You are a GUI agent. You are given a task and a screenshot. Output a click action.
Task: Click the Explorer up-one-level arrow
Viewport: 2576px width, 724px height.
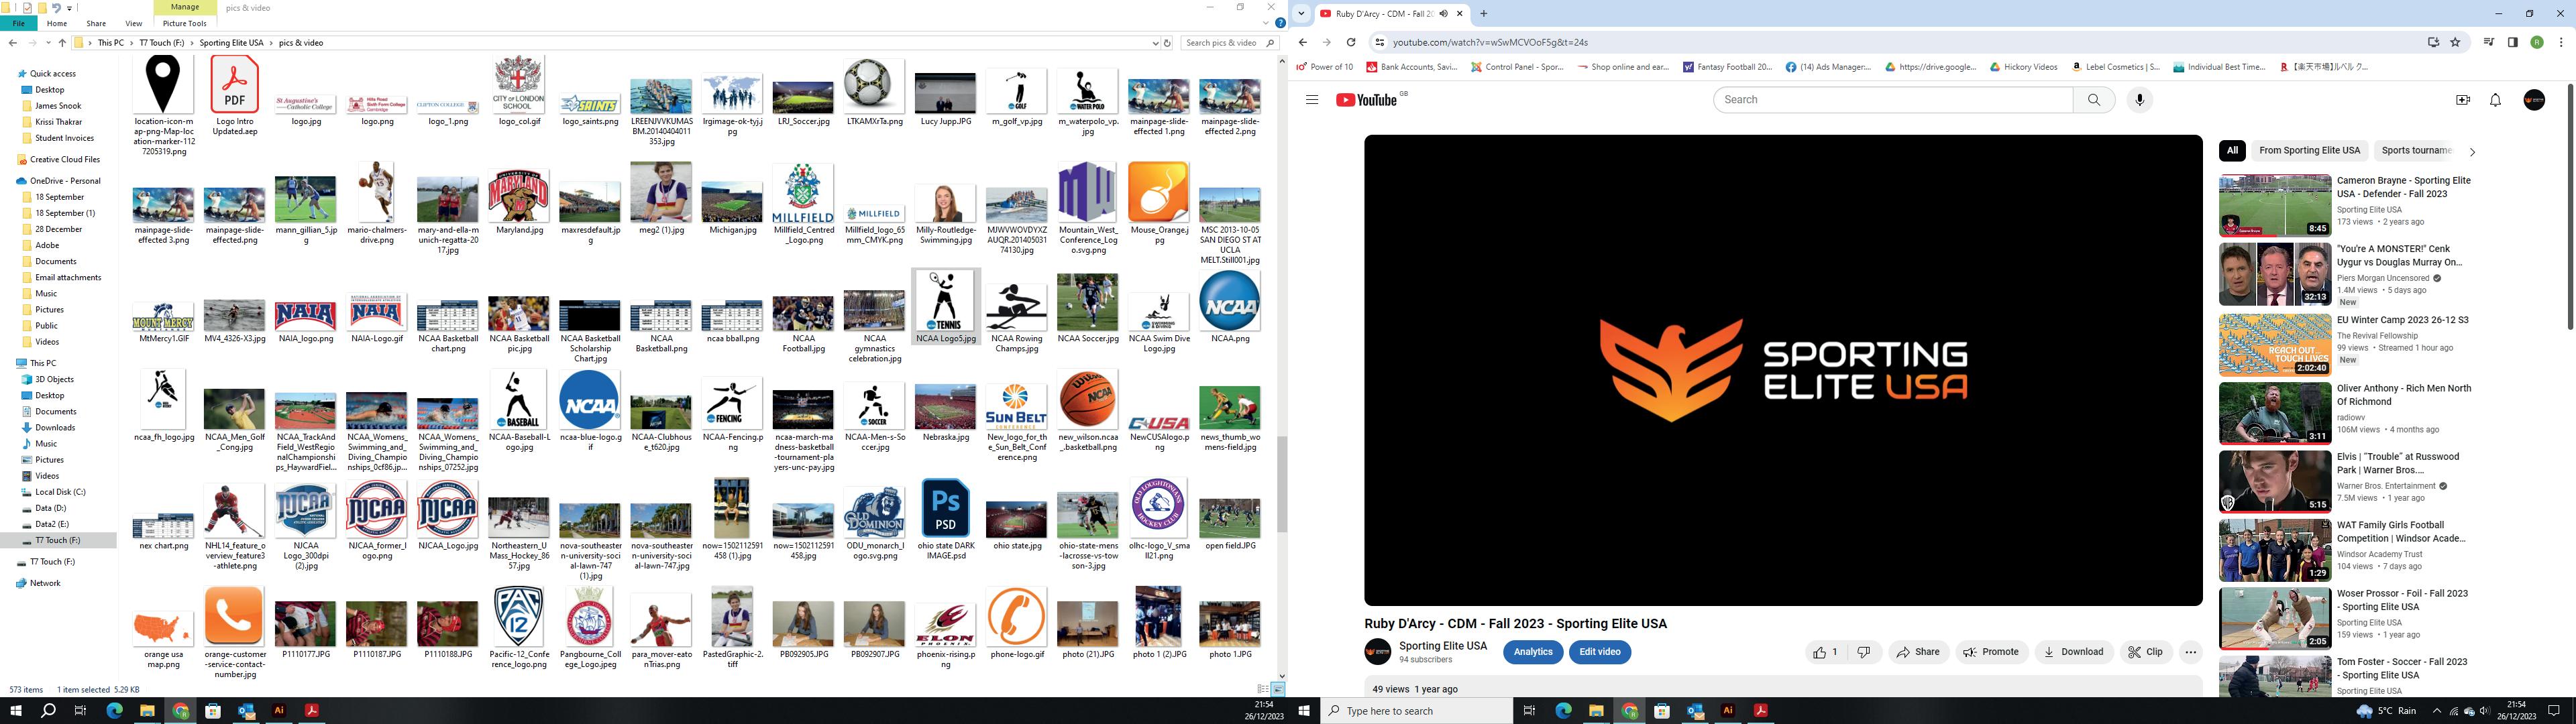click(x=62, y=43)
